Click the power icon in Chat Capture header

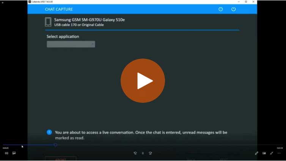point(234,9)
